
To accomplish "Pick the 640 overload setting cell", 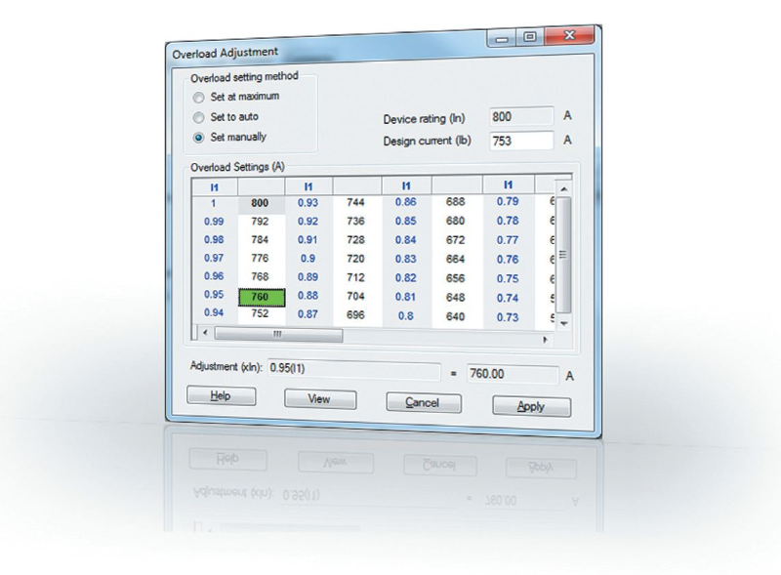I will click(x=456, y=316).
